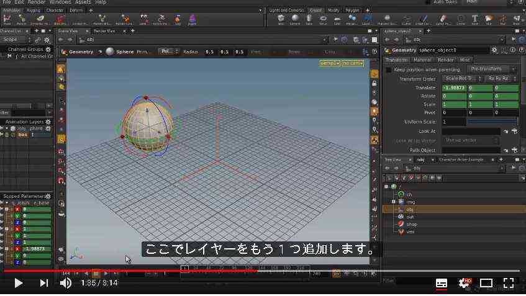Click the Translate X field value -1.98873
The image size is (526, 296).
pos(454,88)
